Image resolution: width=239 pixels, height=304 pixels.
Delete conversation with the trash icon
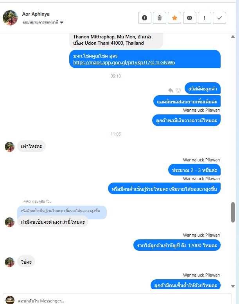tap(160, 18)
